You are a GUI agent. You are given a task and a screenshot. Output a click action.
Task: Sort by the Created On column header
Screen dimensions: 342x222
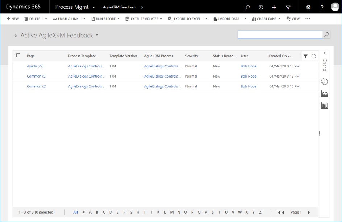point(280,56)
